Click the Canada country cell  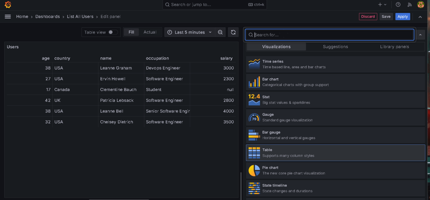pos(76,90)
